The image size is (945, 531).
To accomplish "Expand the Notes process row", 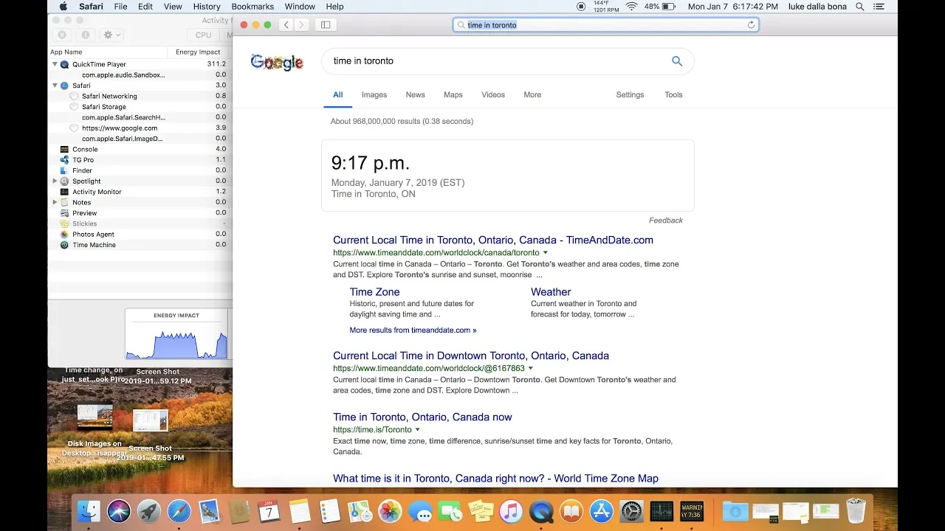I will pos(55,202).
